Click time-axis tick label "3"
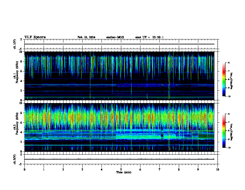Viewport: 245px width, 190px height. coord(82,170)
